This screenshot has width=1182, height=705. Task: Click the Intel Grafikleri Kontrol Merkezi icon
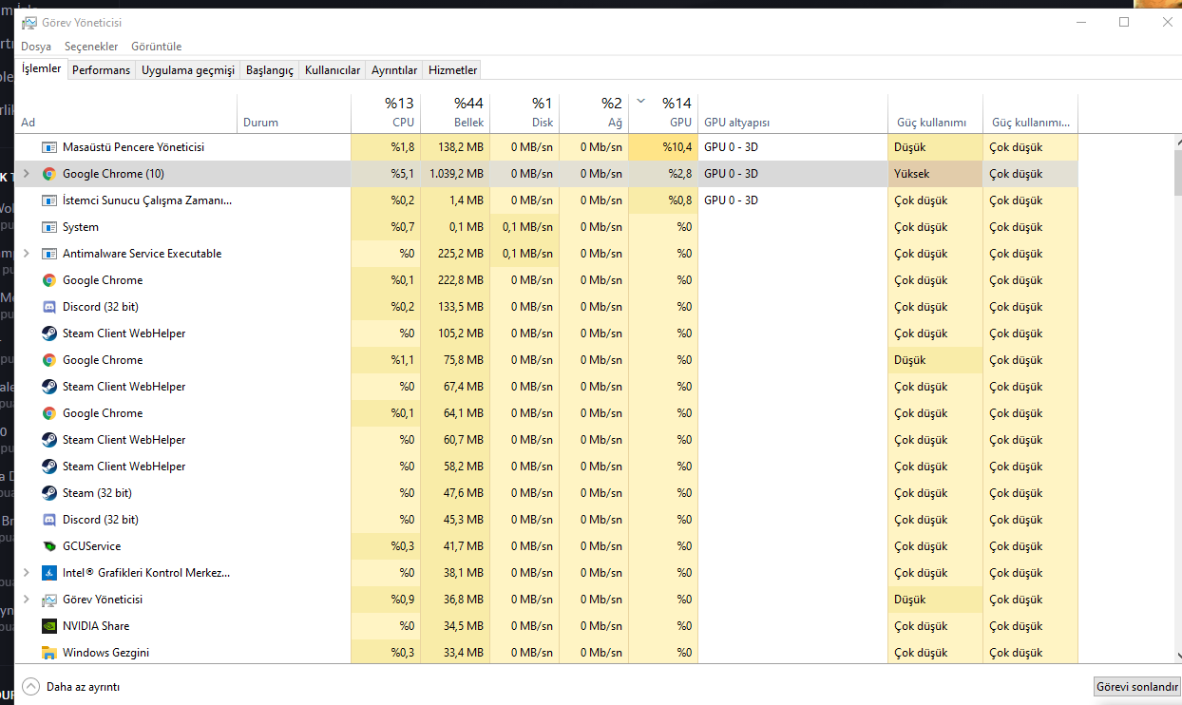(49, 573)
